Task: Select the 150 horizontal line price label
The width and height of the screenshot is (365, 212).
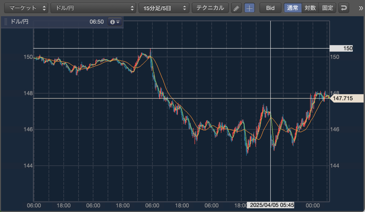Action: tap(341, 48)
